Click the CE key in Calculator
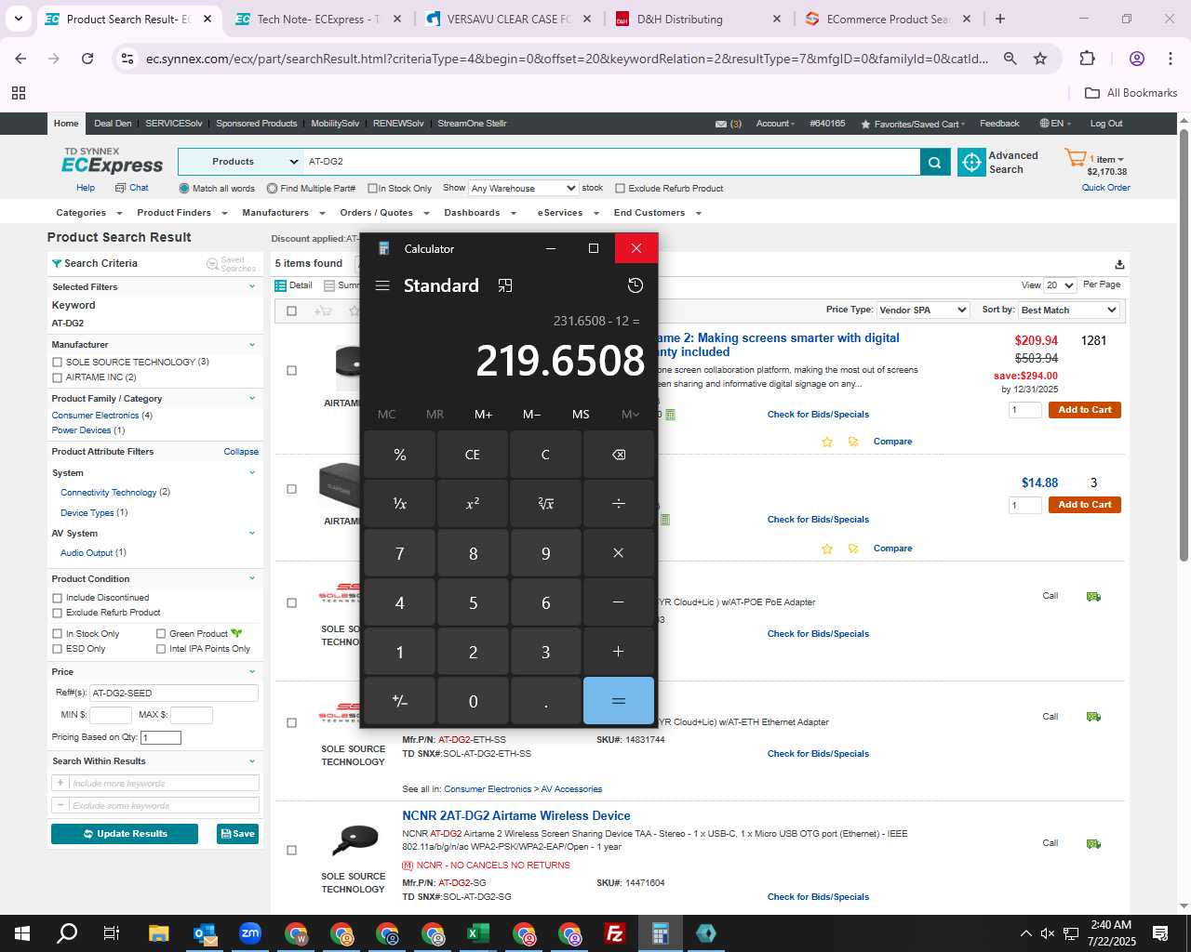The image size is (1191, 952). (473, 455)
